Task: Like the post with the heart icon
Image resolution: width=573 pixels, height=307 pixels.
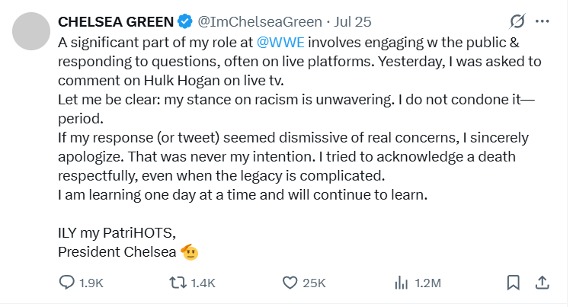Action: pos(289,283)
